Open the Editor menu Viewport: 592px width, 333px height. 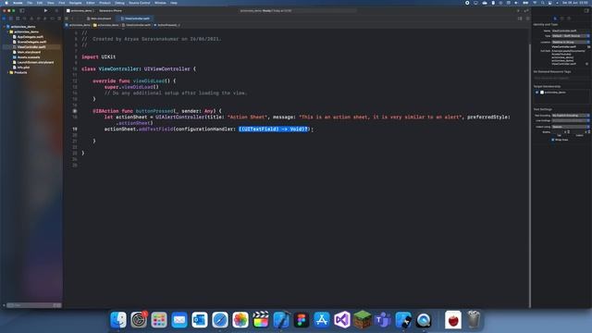tap(91, 3)
